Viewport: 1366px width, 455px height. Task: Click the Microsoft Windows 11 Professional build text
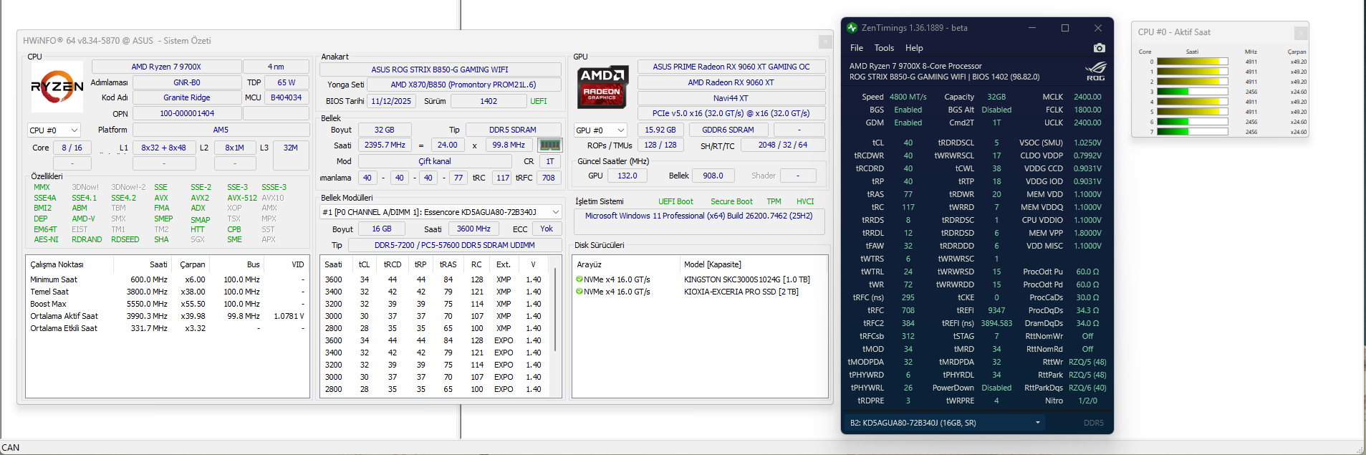[x=698, y=216]
